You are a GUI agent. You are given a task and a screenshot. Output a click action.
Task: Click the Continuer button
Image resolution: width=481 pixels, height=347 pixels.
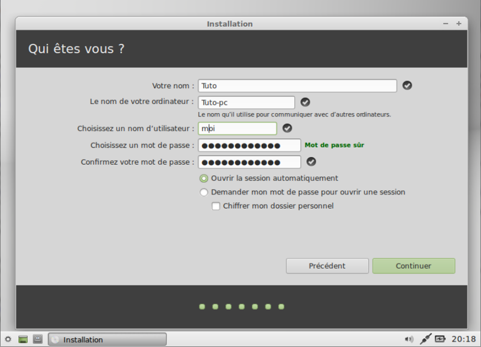(413, 266)
